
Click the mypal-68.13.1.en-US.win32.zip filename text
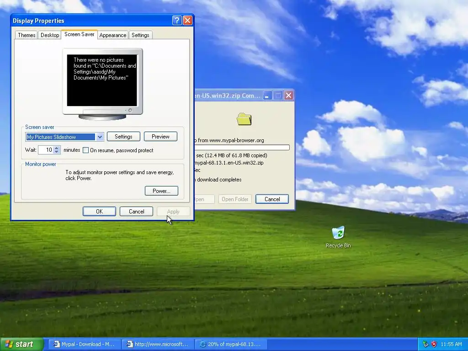229,163
